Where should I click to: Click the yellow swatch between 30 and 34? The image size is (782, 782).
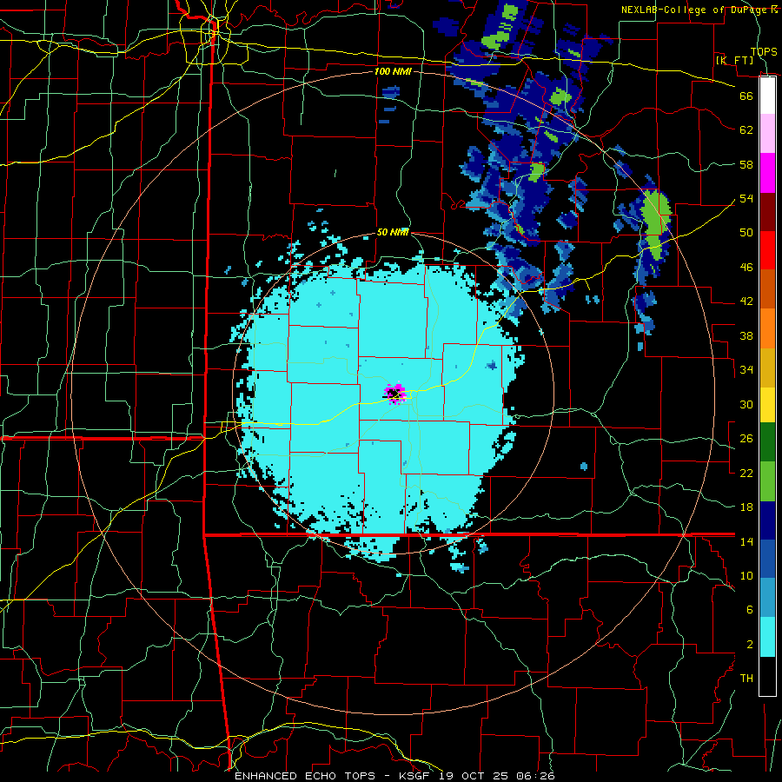click(767, 405)
